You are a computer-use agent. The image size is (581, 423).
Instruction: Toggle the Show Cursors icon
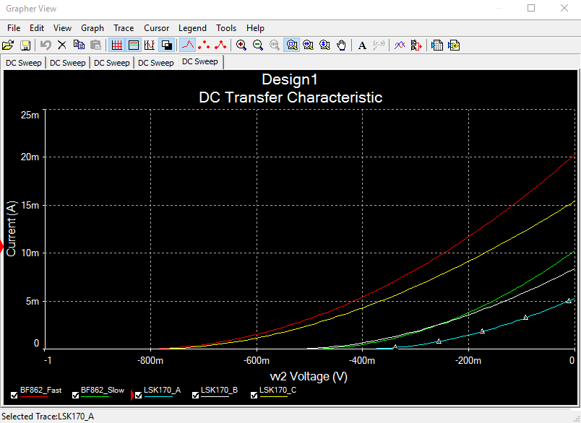(150, 45)
